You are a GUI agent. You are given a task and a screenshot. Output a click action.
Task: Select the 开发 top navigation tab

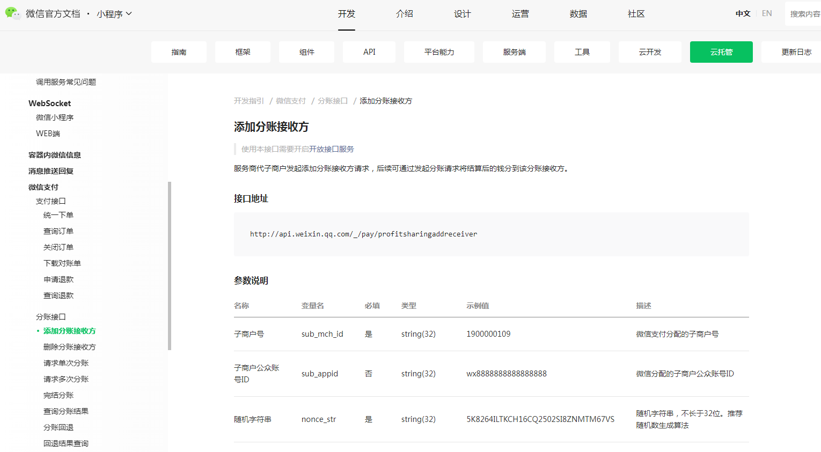347,14
